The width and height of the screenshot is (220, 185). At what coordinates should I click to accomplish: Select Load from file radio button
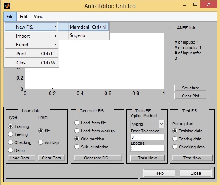coord(77,123)
